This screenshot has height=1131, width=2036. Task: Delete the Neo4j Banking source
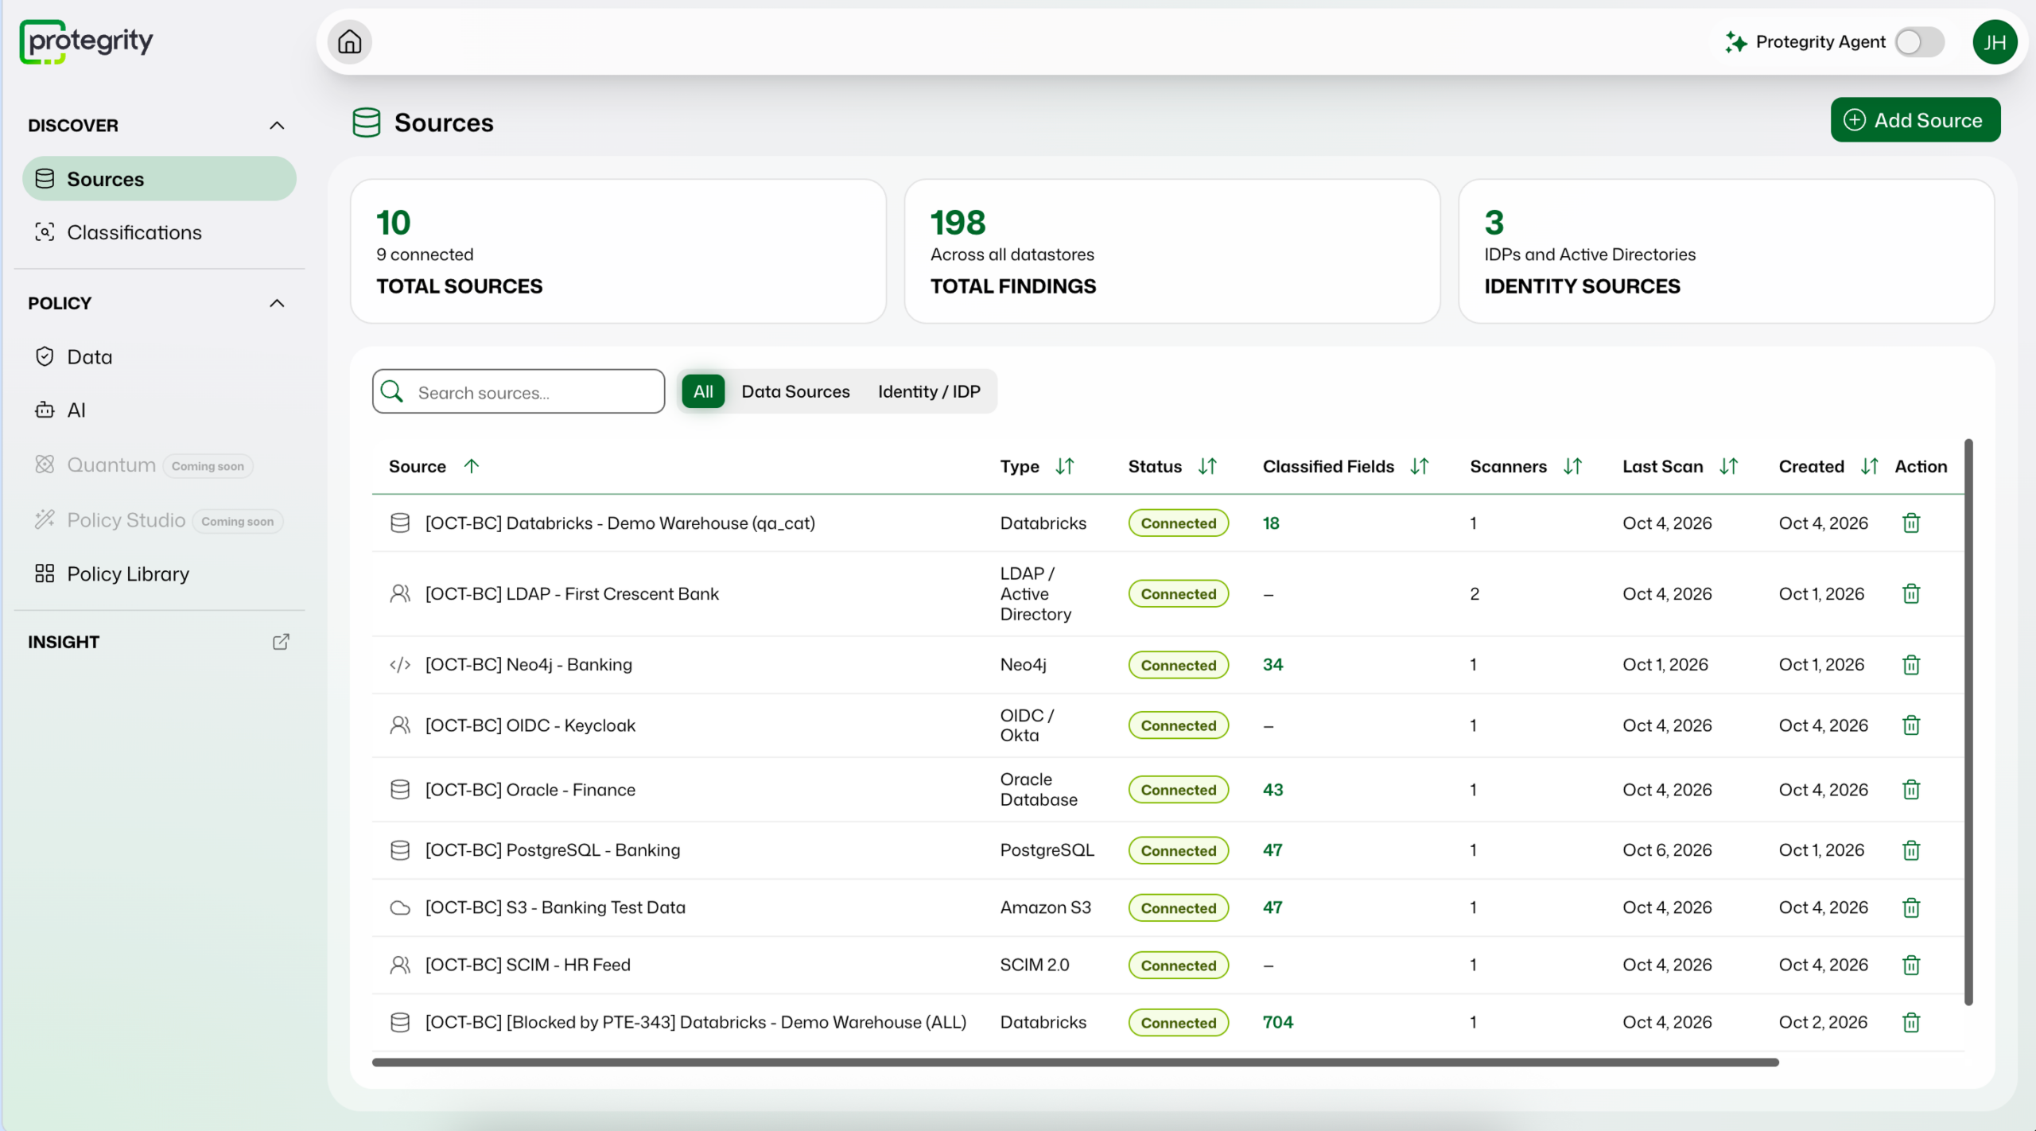1911,665
